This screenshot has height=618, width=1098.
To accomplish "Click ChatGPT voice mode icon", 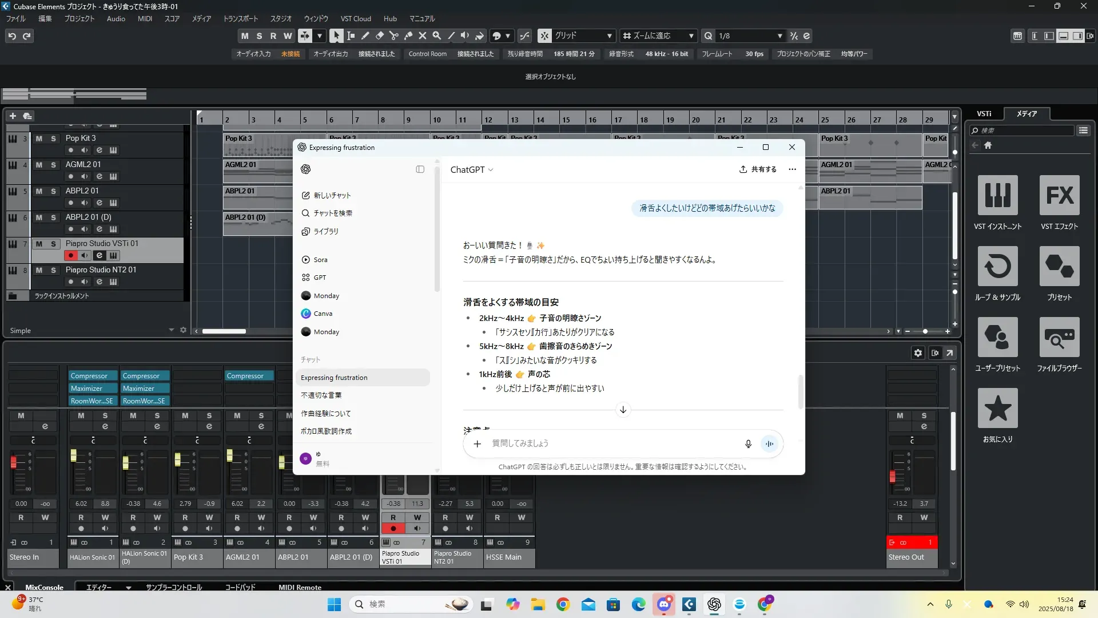I will tap(770, 443).
